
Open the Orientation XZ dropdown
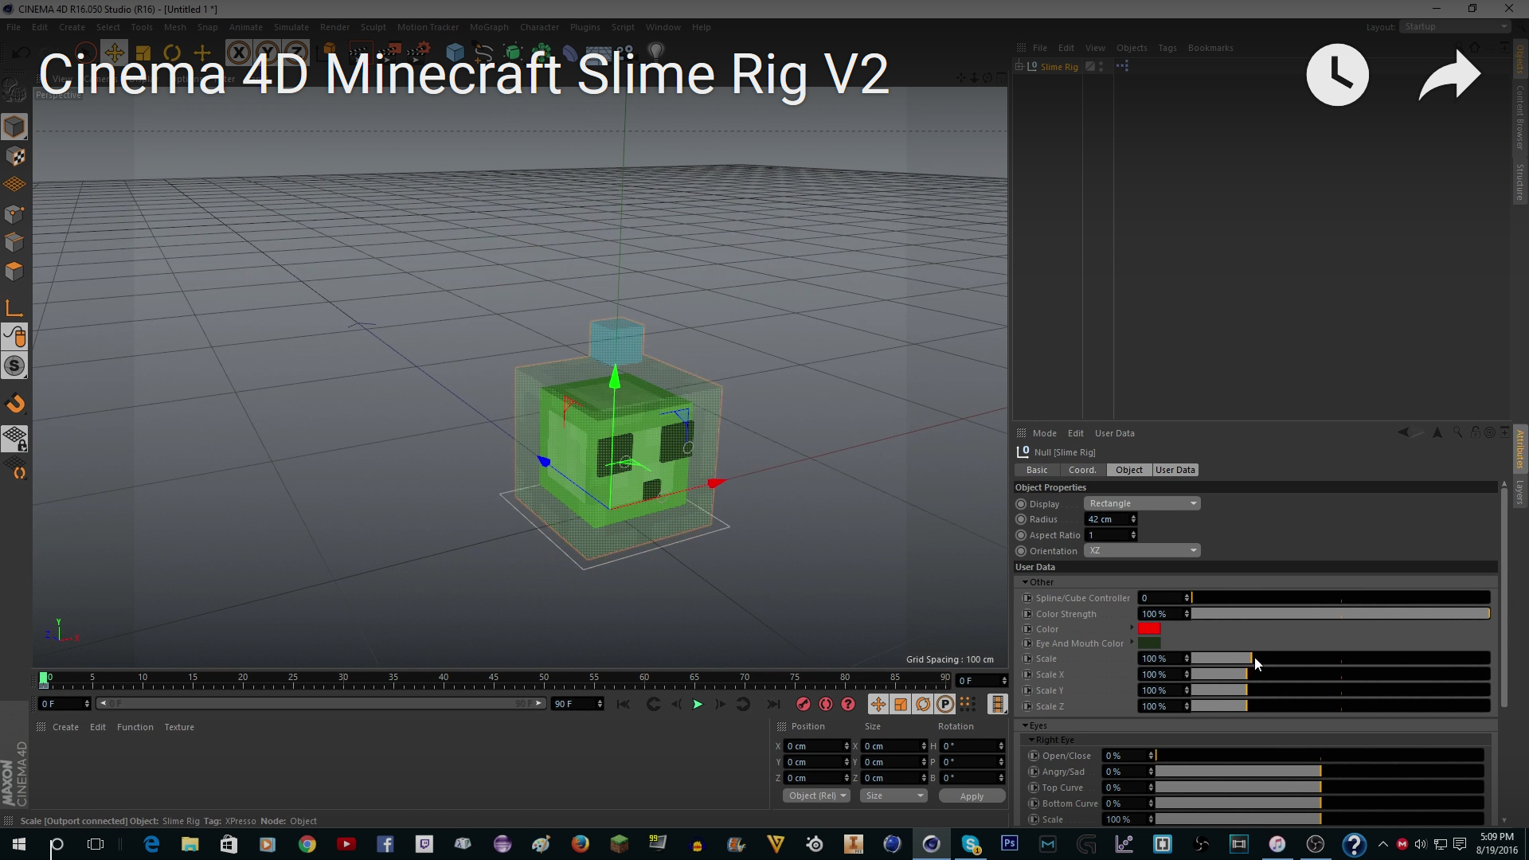click(x=1142, y=551)
